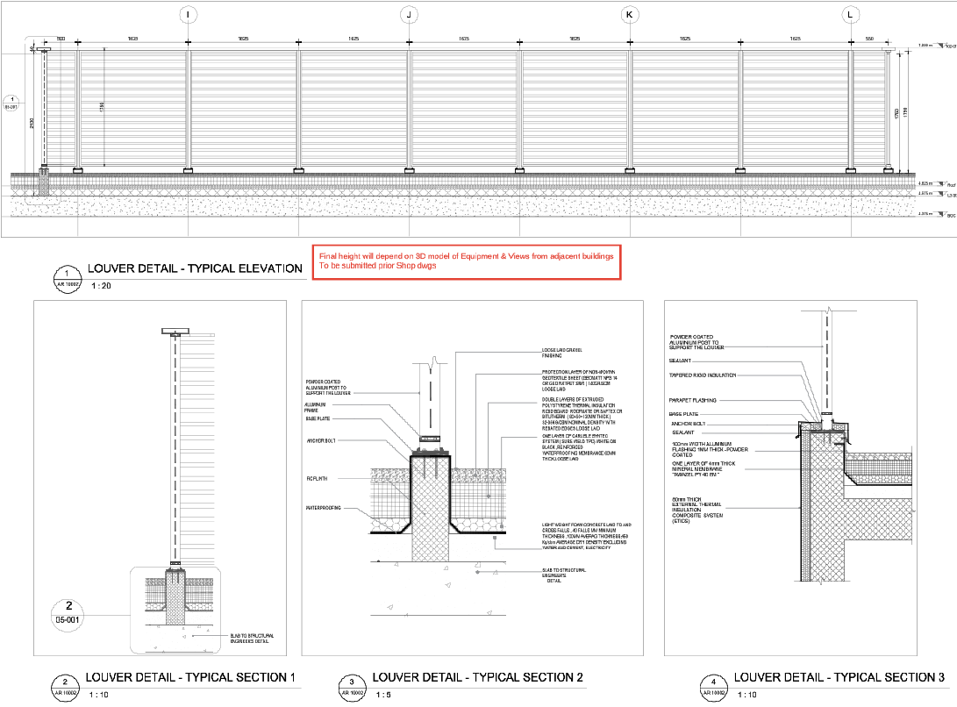Click 'SLAB TO STRUCTURAL ENGINEER'S DETAIL' in Section 2
The width and height of the screenshot is (957, 707).
(563, 575)
